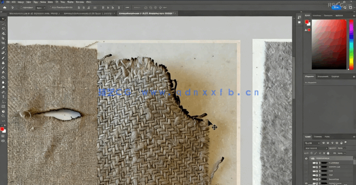
Task: Select the Frame tool
Action: tap(3, 43)
